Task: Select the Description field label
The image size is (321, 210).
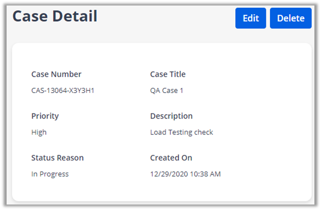Action: coord(171,116)
